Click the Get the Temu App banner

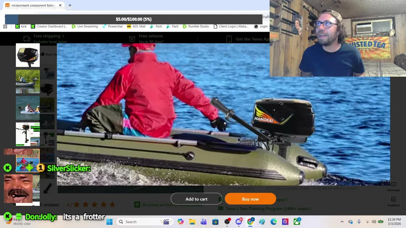248,39
